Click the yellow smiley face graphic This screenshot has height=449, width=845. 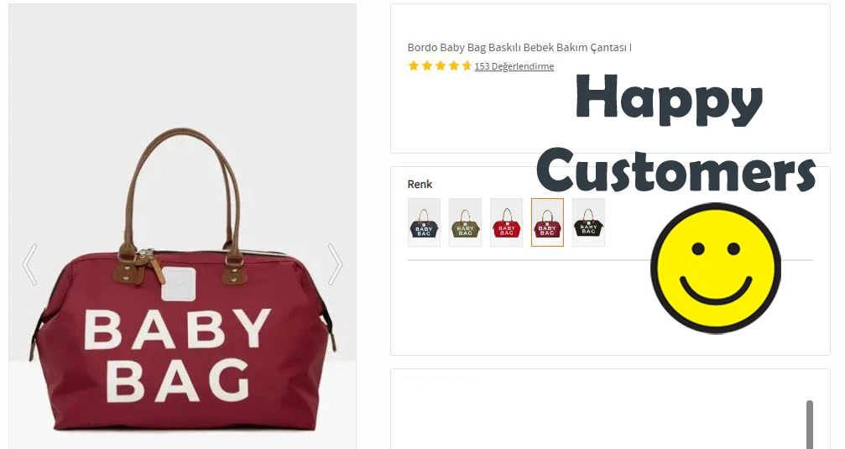pos(716,268)
